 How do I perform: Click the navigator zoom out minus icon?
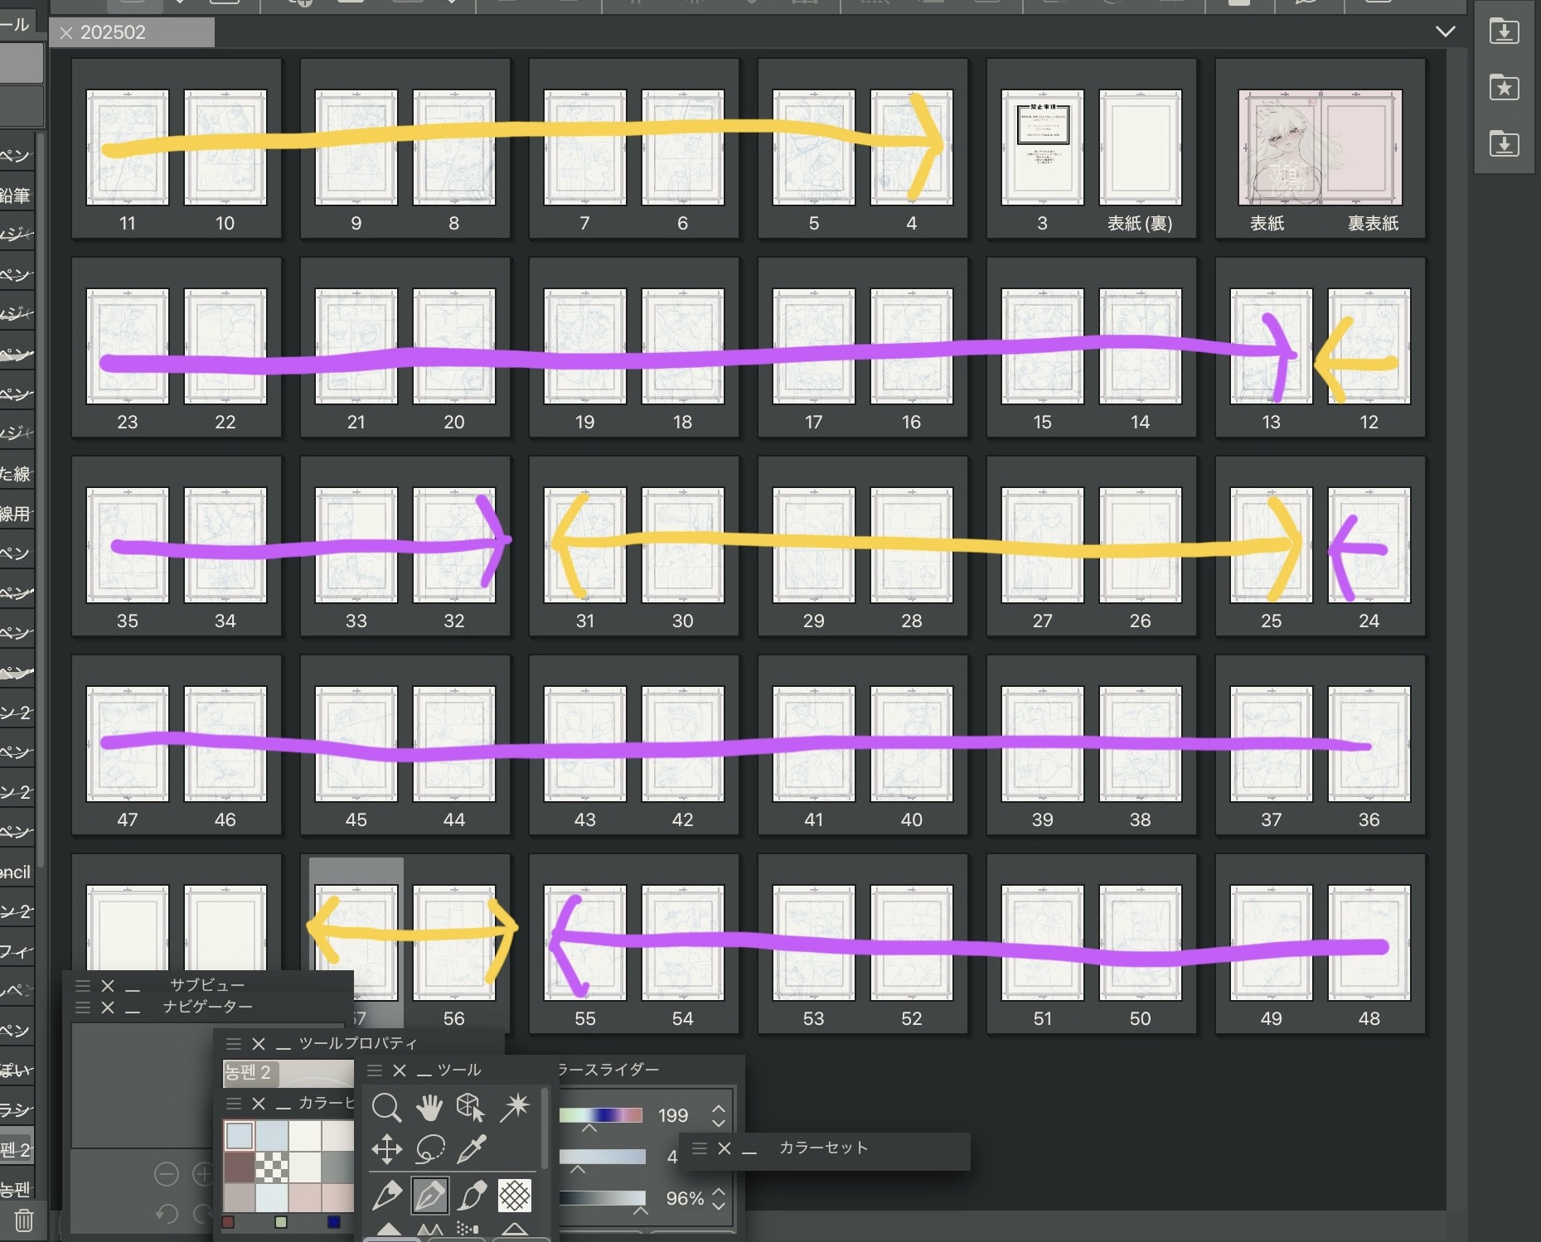click(x=167, y=1174)
